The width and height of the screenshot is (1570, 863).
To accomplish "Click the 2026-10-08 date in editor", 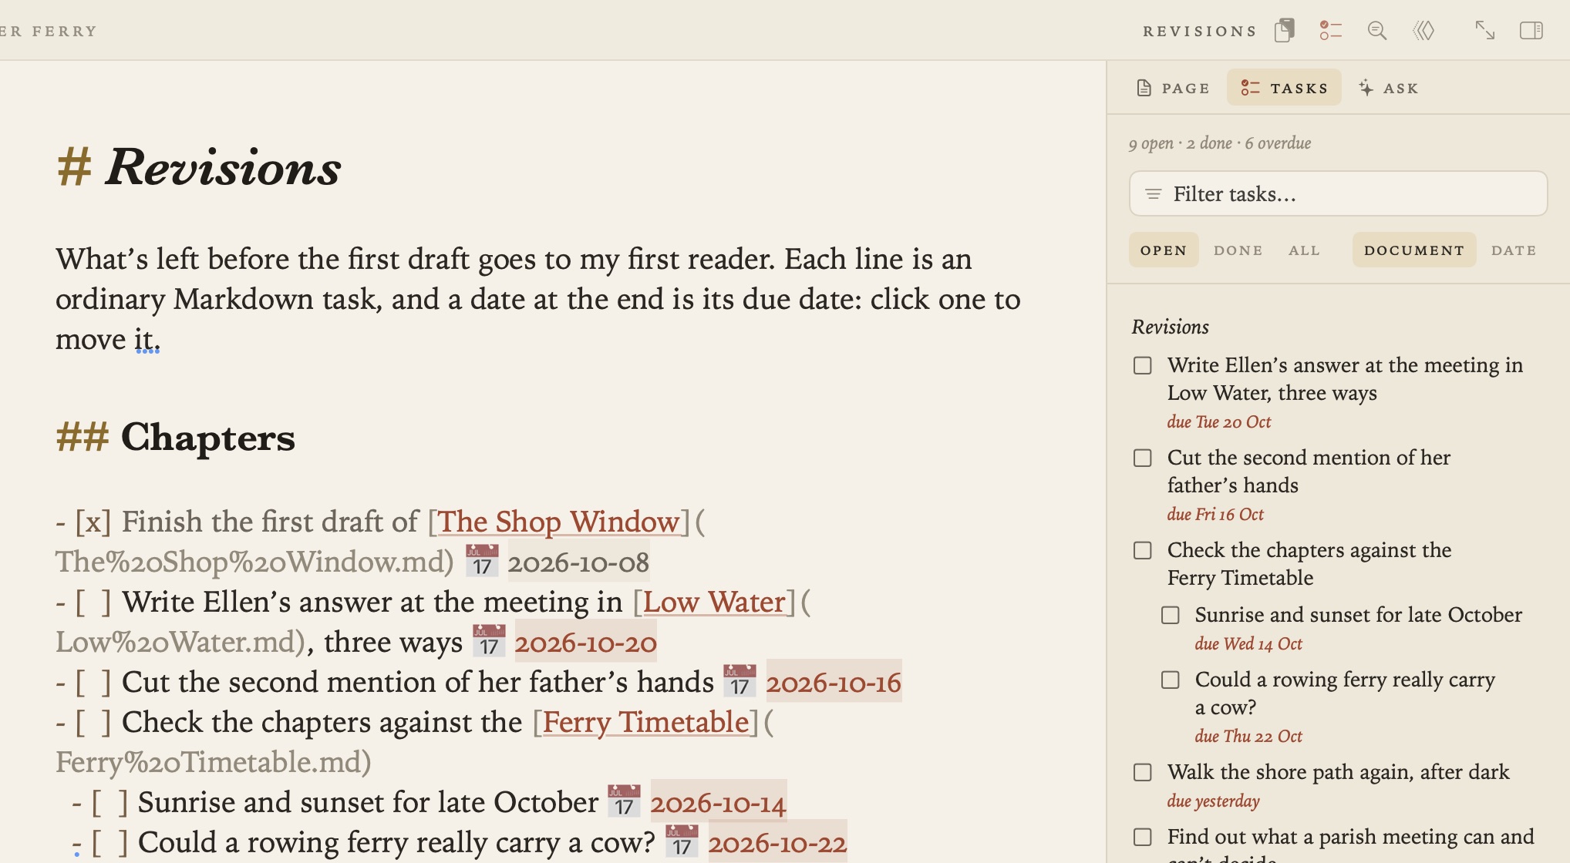I will (x=578, y=562).
